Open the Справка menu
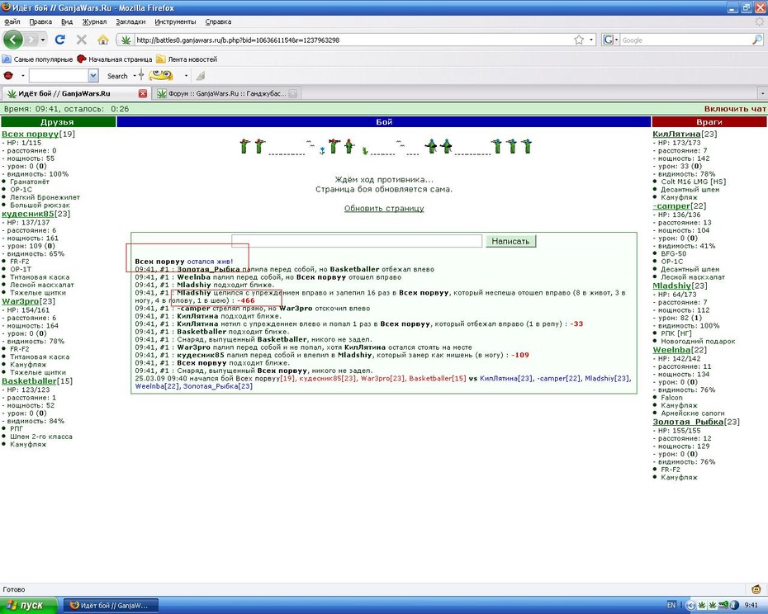Viewport: 768px width, 614px height. pos(218,21)
